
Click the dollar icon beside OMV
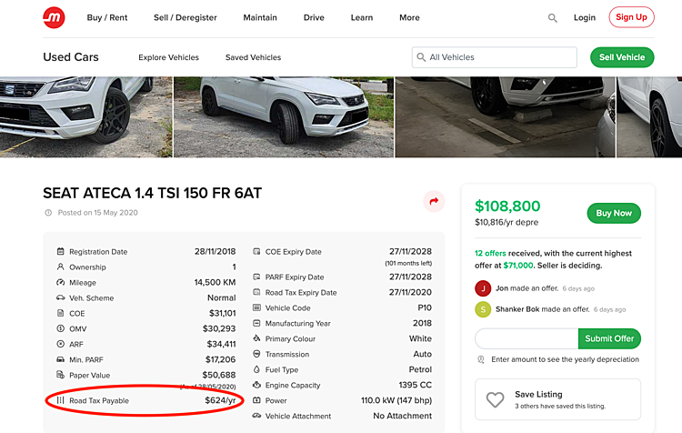[60, 328]
